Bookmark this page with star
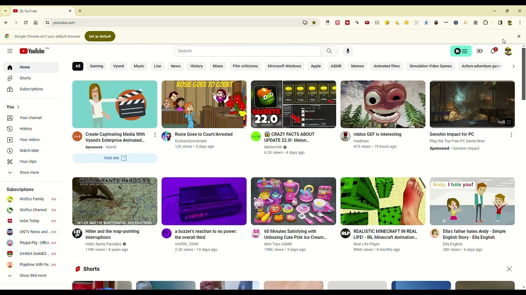This screenshot has width=526, height=295. 314,23
